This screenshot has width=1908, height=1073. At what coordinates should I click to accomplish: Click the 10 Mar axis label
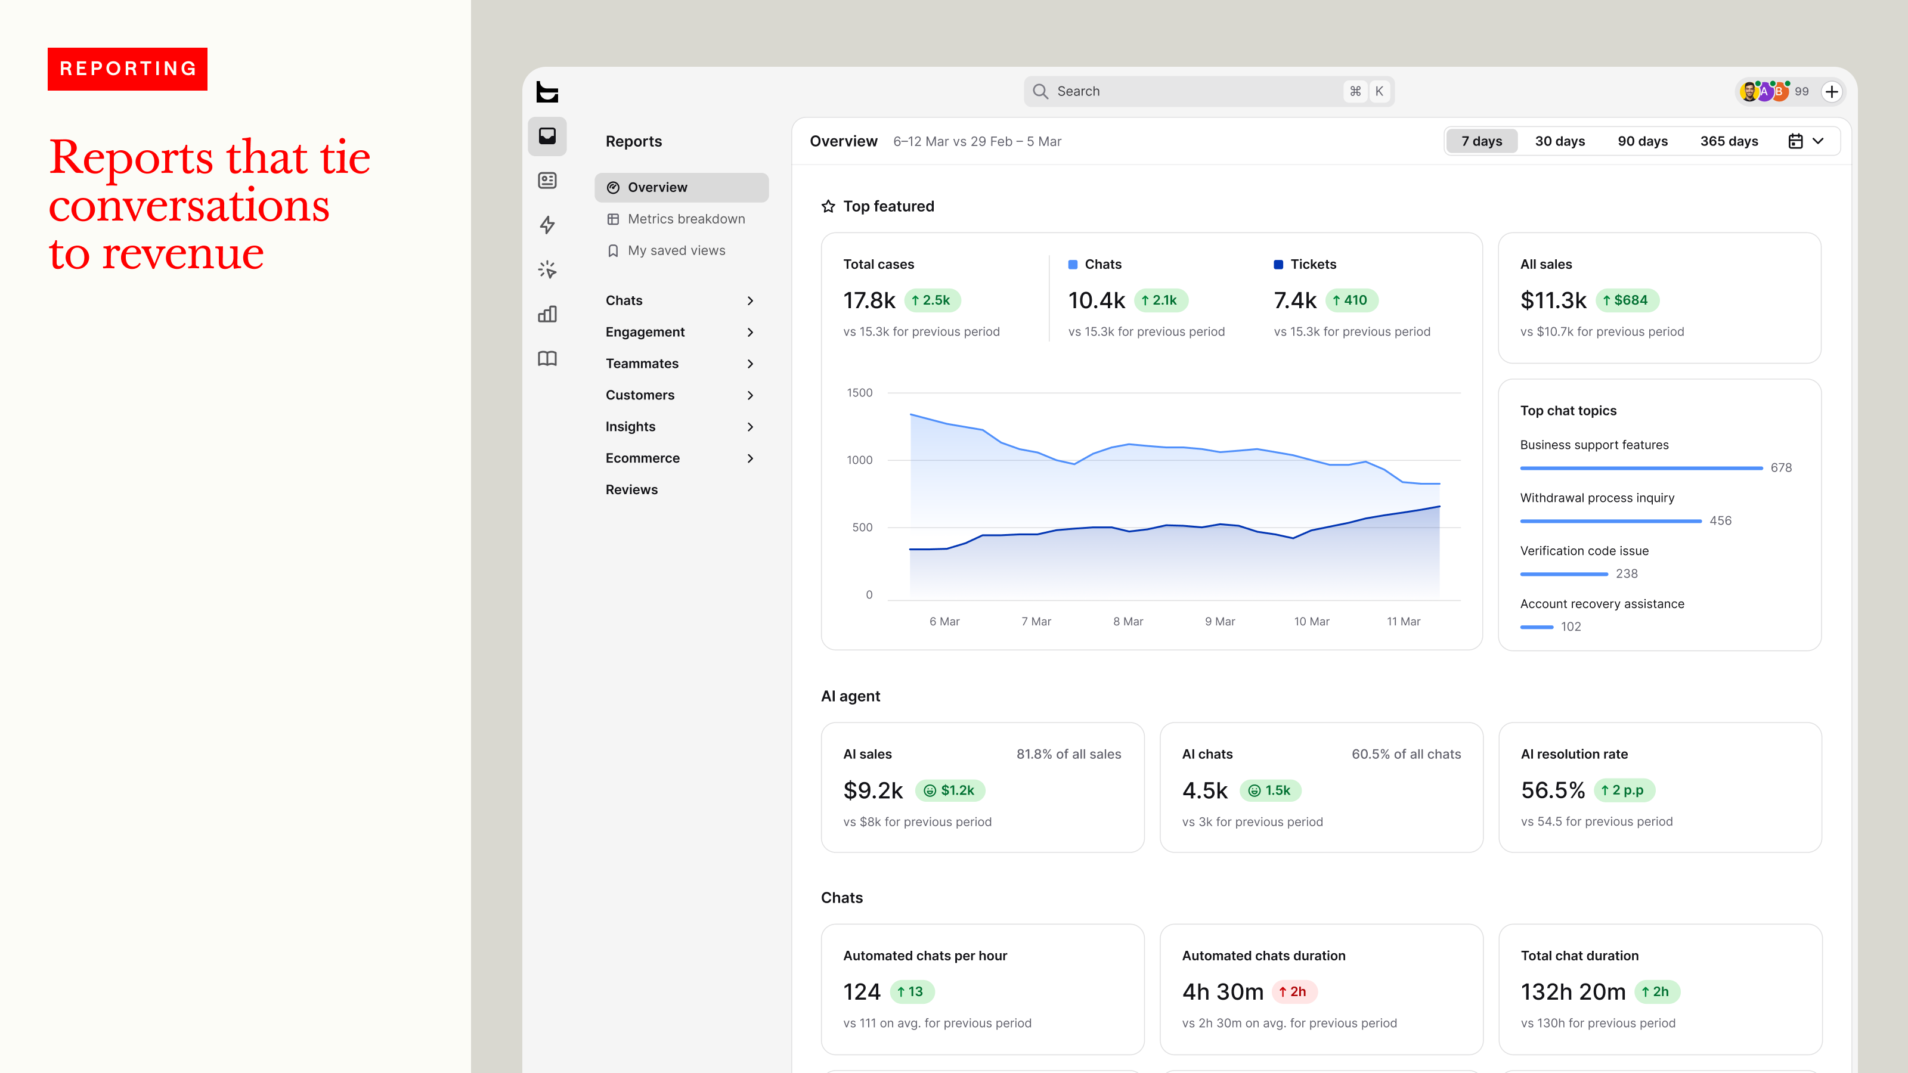pyautogui.click(x=1311, y=622)
